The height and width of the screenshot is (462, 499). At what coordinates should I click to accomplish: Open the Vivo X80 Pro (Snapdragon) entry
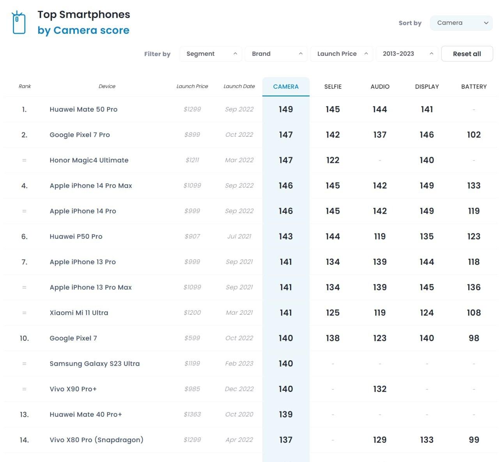96,440
